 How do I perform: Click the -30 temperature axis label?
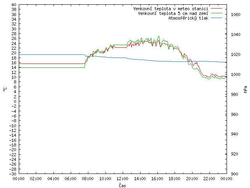click(13, 174)
